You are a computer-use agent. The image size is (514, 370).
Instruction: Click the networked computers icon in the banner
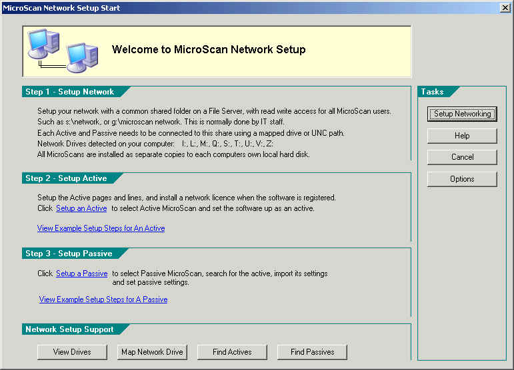coord(63,51)
